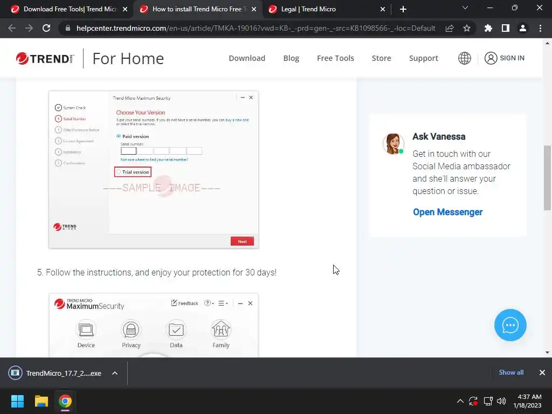Click SIGN IN button
The height and width of the screenshot is (414, 552).
tap(504, 58)
